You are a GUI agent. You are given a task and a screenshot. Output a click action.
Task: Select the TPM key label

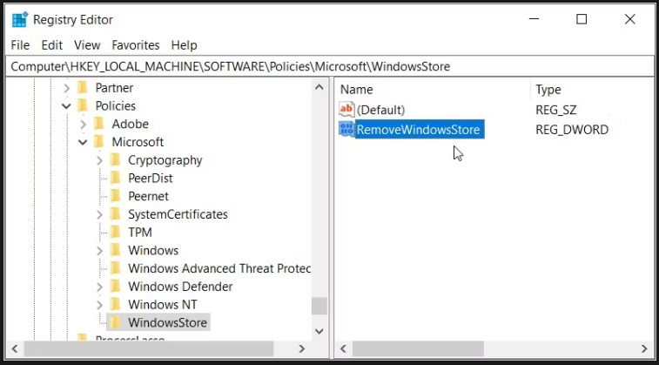click(140, 233)
